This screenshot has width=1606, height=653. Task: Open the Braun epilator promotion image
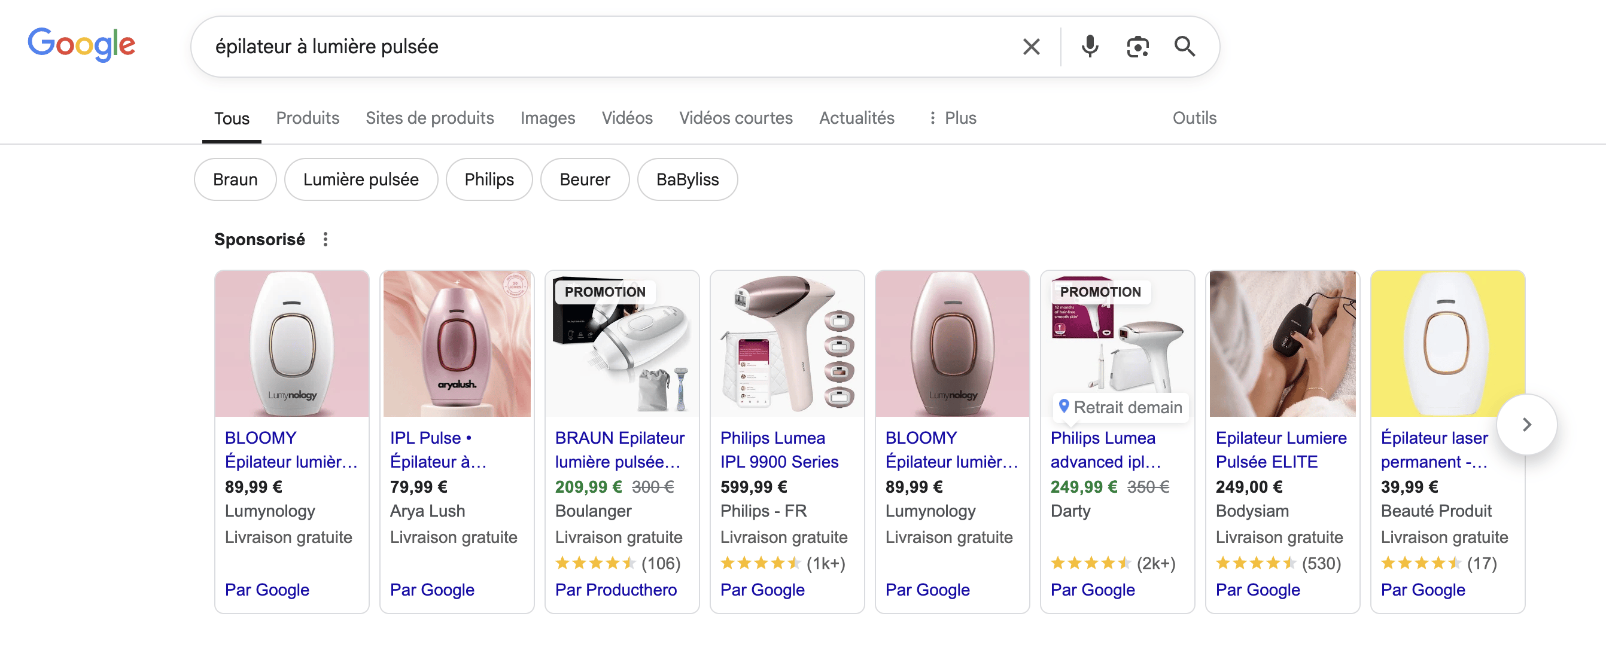point(622,343)
